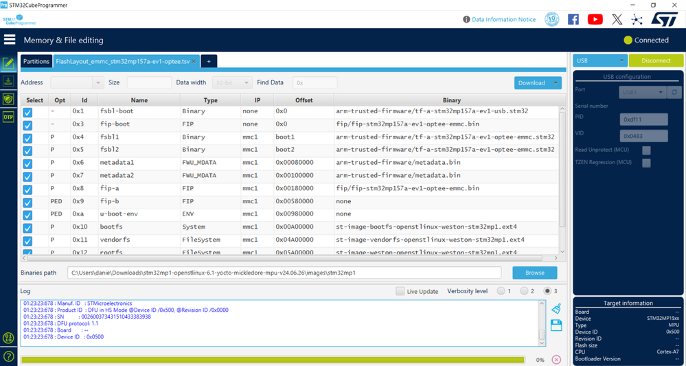Click the Data Information Notice info icon
The height and width of the screenshot is (366, 686).
(x=466, y=20)
